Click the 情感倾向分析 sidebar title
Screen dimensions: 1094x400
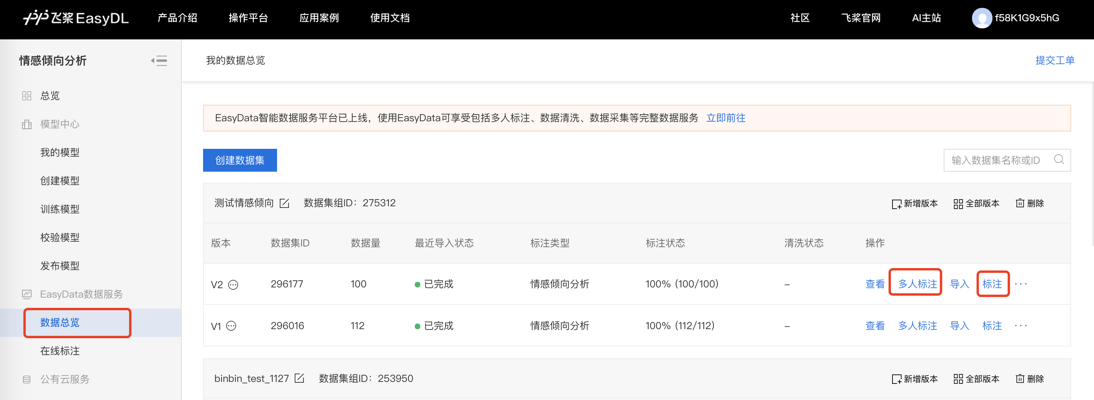[x=53, y=61]
